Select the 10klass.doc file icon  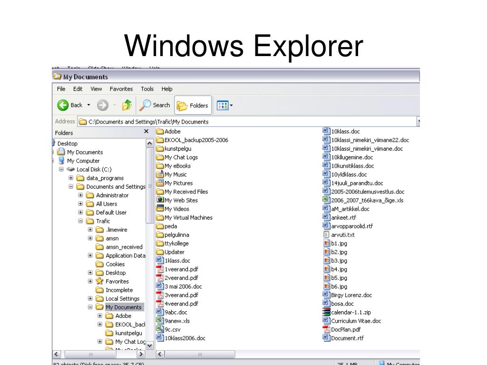pos(326,131)
